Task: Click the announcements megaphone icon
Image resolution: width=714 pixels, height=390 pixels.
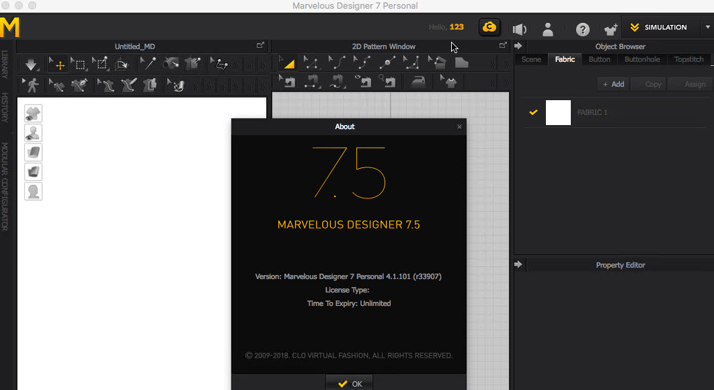Action: click(520, 29)
